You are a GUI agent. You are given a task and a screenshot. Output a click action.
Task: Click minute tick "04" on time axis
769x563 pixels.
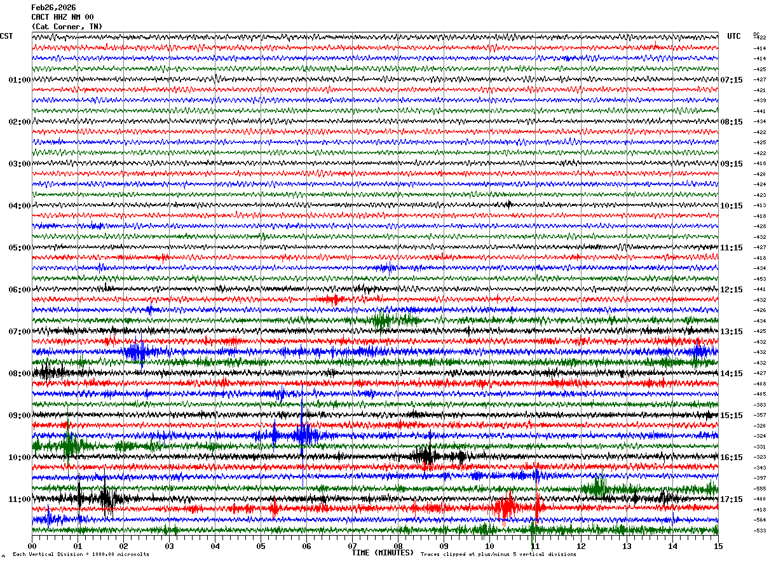tap(215, 546)
